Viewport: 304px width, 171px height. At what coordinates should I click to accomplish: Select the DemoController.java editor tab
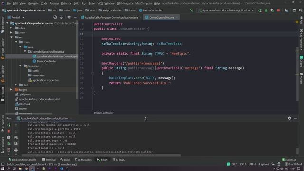coord(161,17)
